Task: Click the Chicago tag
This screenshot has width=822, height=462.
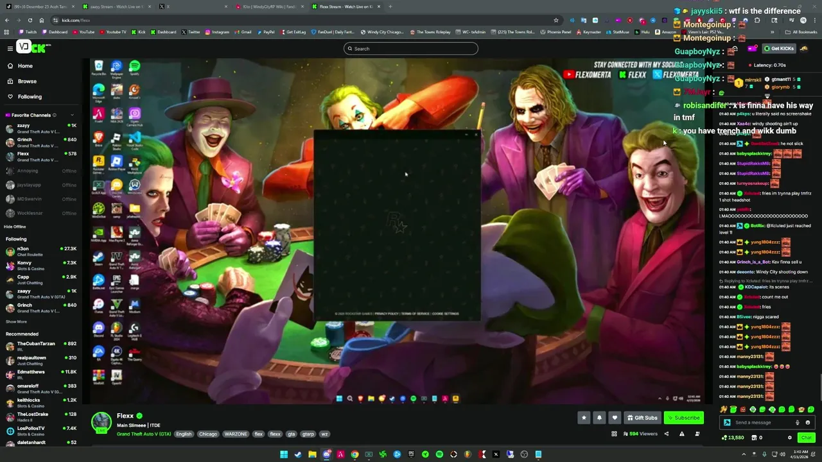Action: coord(208,434)
